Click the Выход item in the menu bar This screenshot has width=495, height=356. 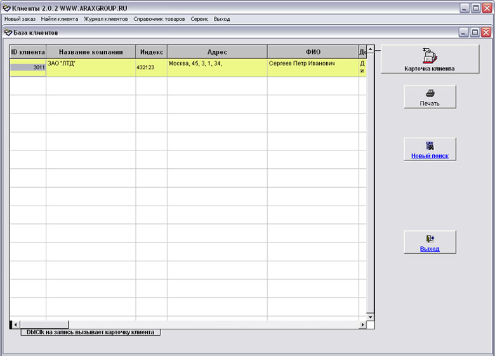tap(221, 19)
